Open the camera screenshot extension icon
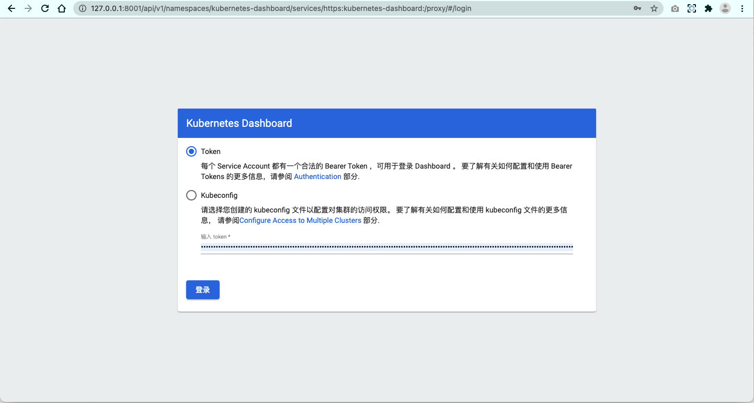This screenshot has width=754, height=403. pos(675,8)
